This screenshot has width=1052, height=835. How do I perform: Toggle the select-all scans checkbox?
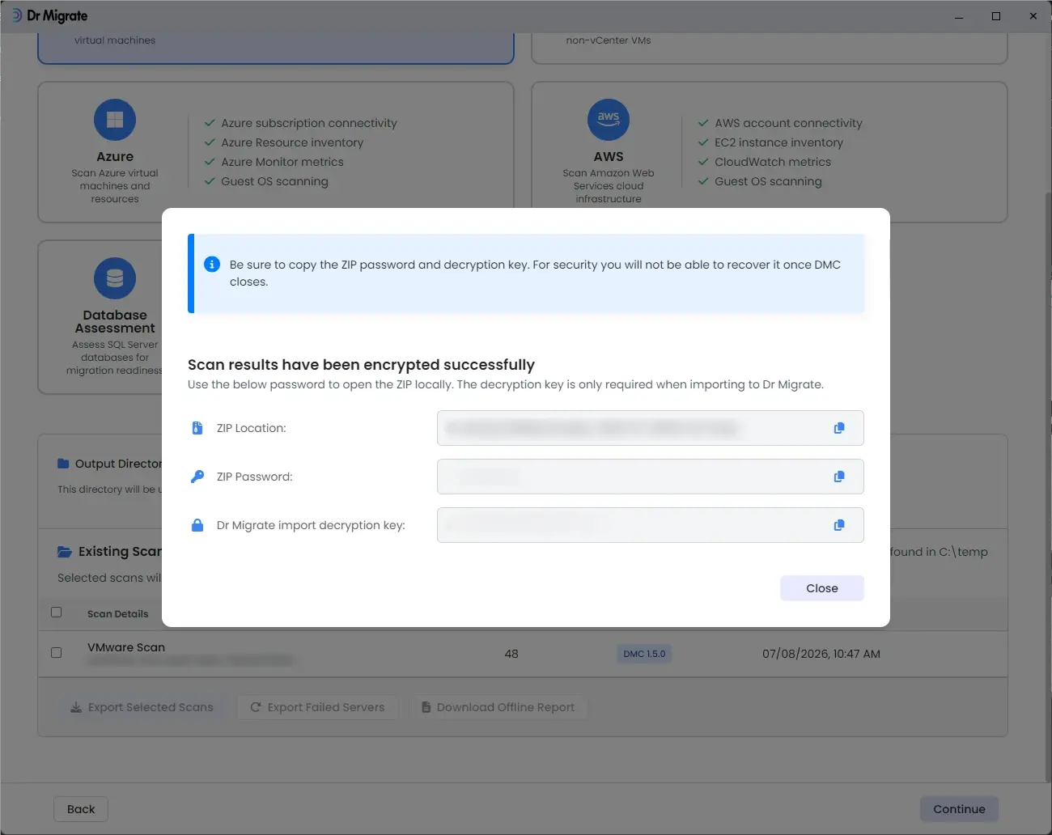pos(57,612)
